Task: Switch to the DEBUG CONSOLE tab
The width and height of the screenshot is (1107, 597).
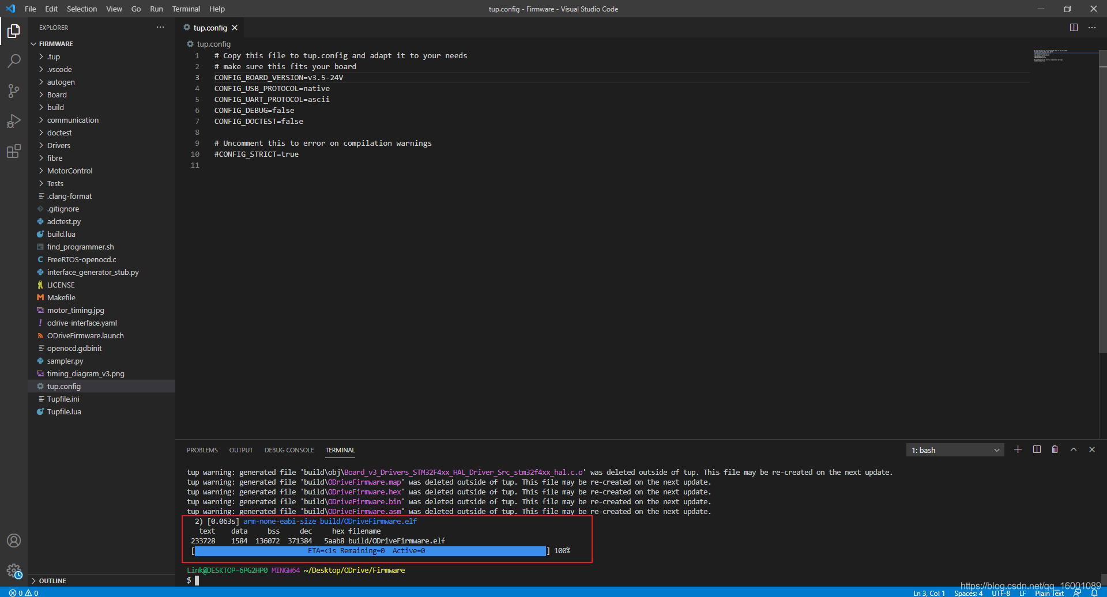Action: [x=289, y=450]
